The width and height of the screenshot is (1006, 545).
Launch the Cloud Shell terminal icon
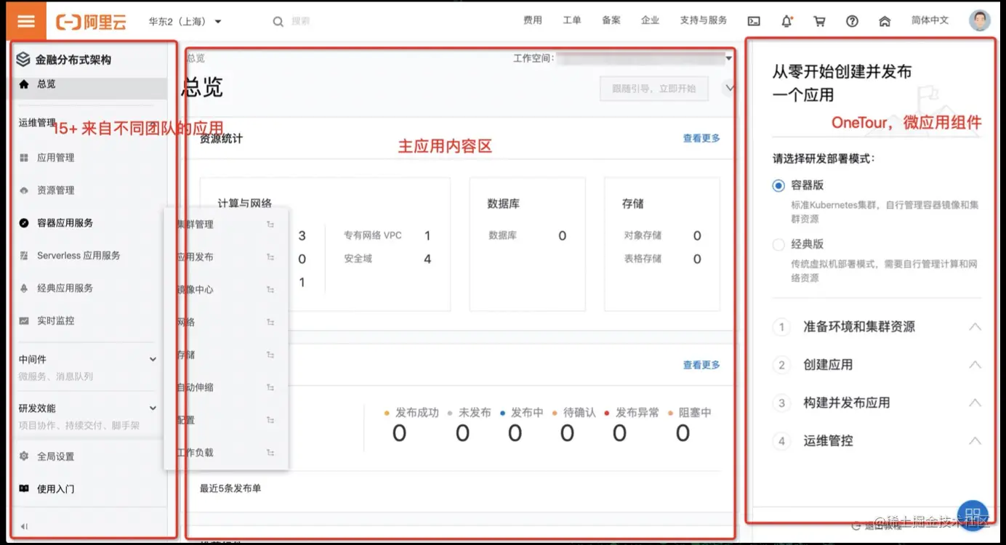[754, 21]
